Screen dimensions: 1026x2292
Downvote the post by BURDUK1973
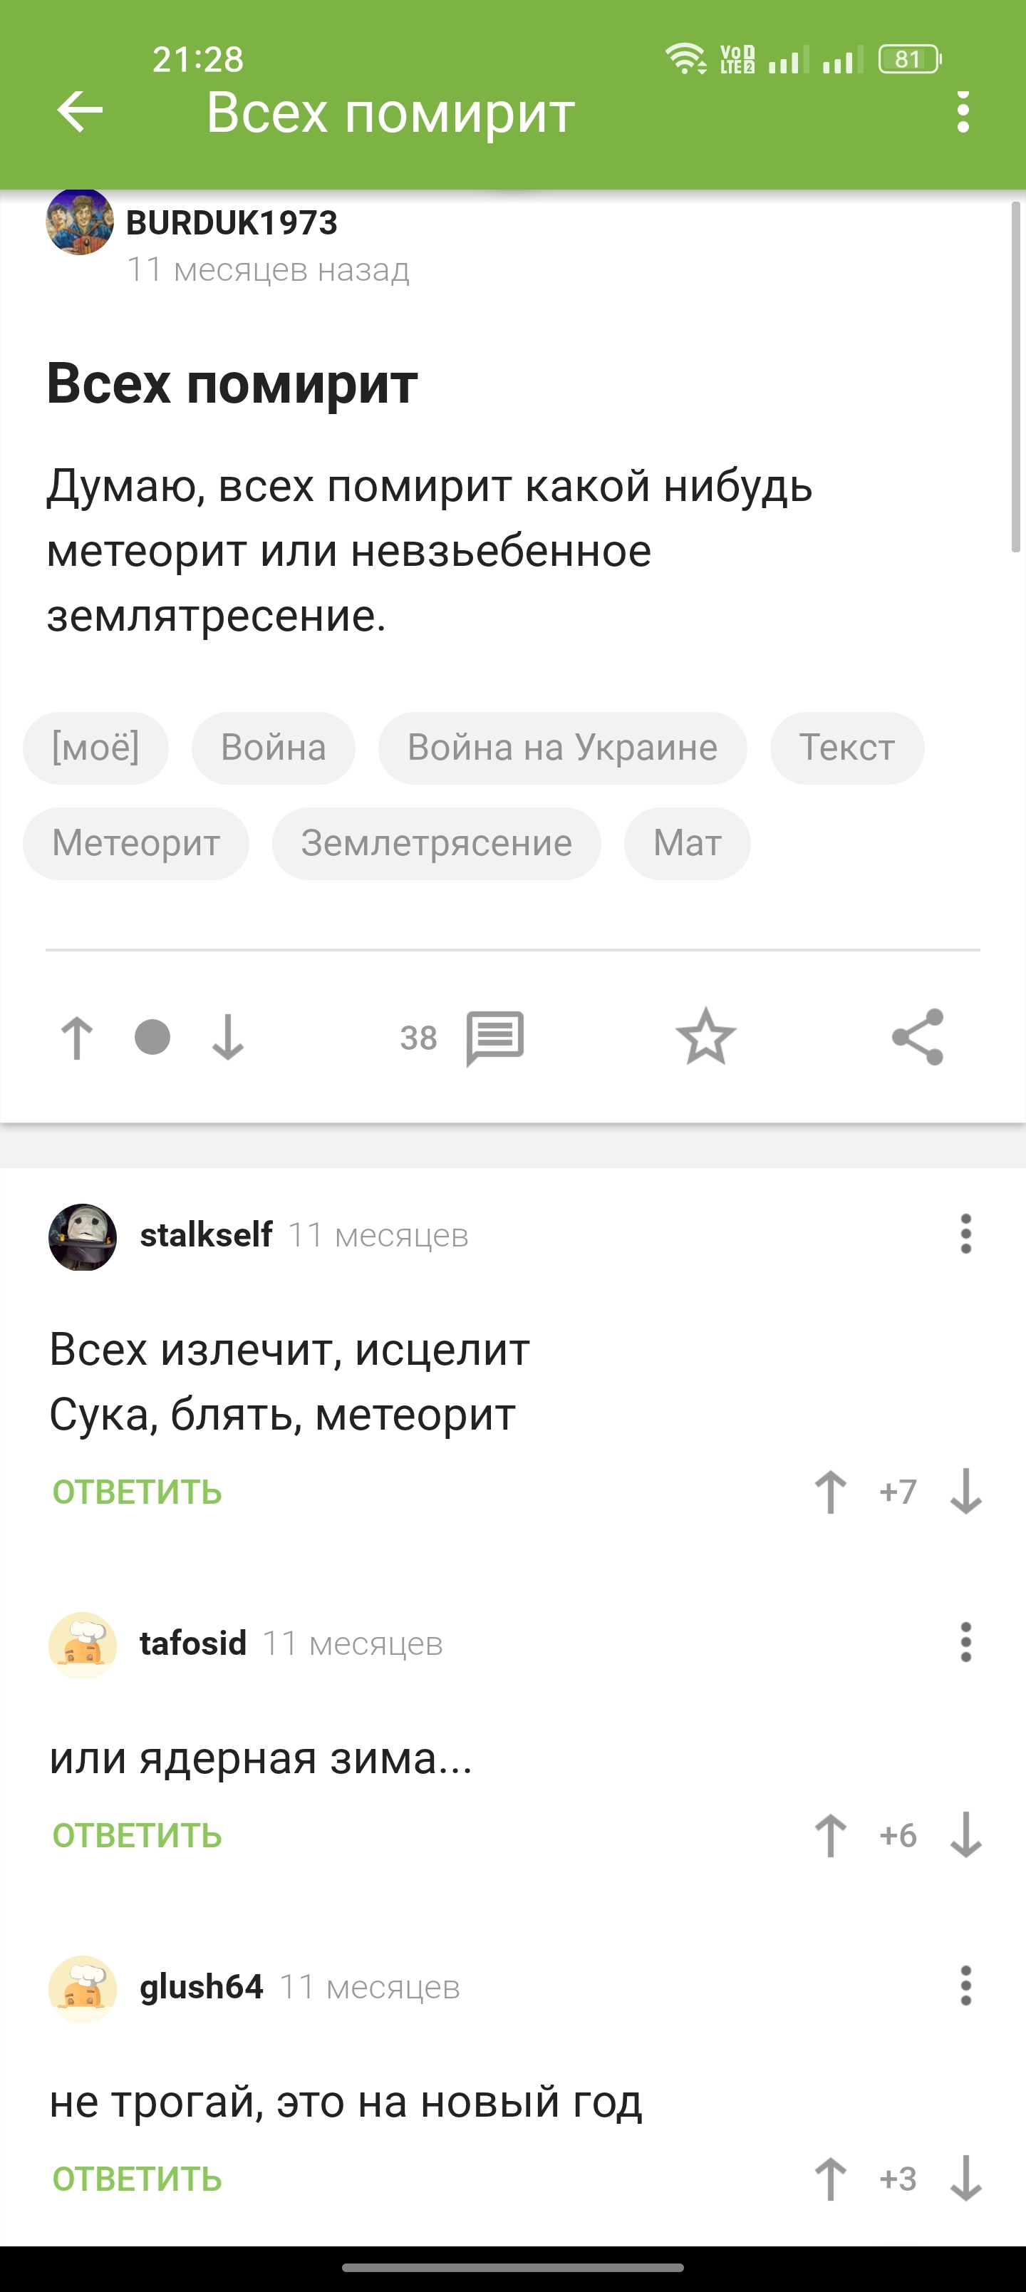click(x=228, y=1038)
